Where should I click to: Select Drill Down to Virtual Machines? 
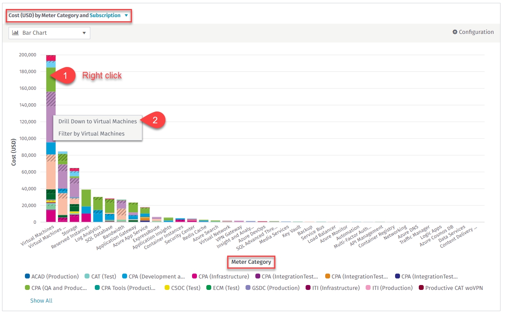[98, 121]
